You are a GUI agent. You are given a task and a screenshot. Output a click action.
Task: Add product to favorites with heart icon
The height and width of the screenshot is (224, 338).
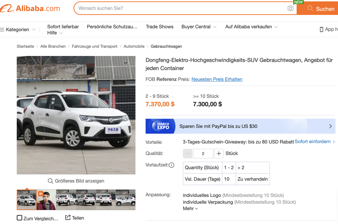point(126,63)
